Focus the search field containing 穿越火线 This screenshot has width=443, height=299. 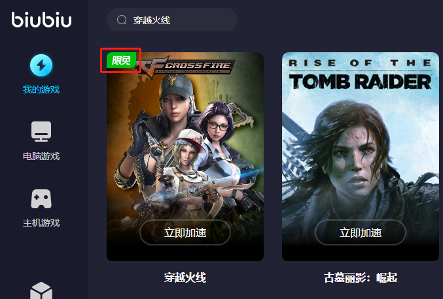172,20
